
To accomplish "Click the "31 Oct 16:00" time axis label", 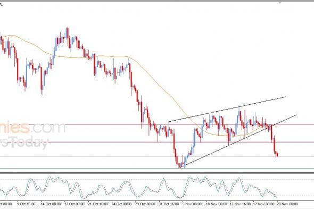I will tap(169, 204).
